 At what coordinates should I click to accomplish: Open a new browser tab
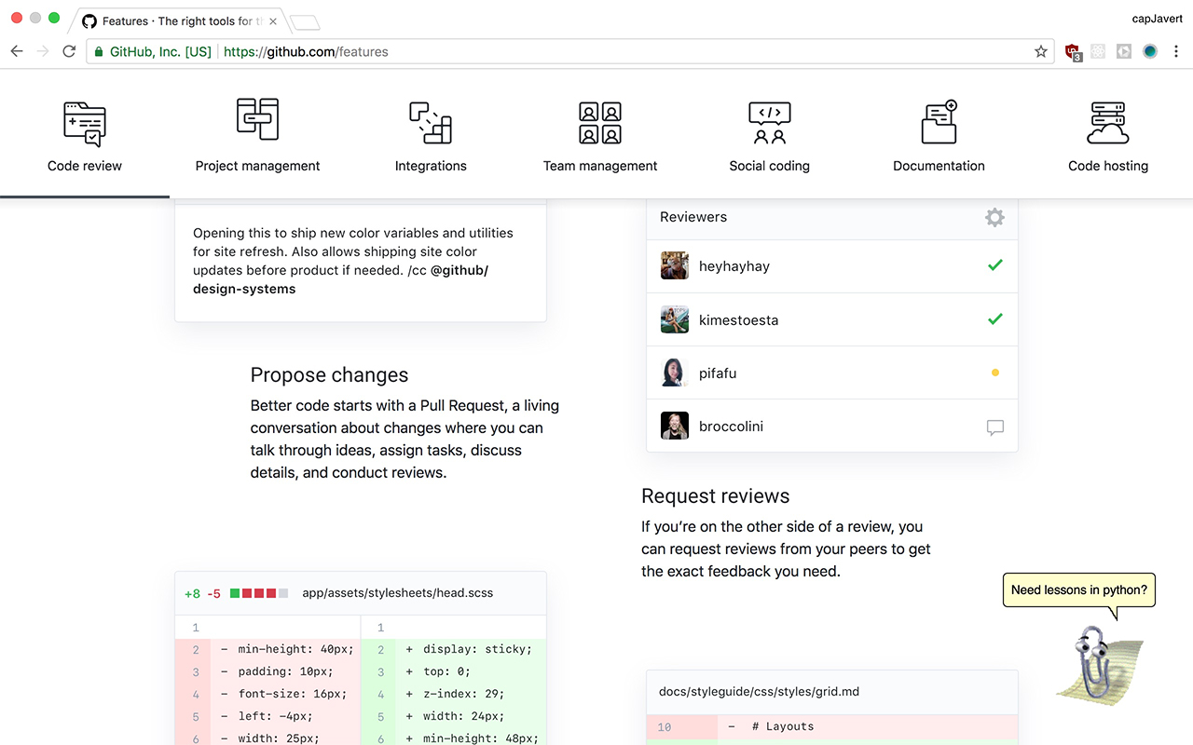[305, 21]
